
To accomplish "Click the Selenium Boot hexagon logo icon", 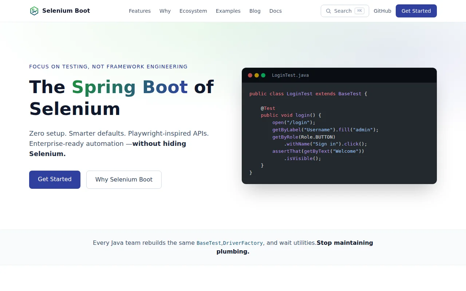I will tap(34, 11).
